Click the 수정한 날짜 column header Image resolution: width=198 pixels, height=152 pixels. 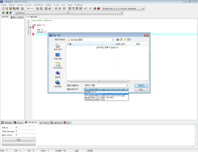coord(125,44)
